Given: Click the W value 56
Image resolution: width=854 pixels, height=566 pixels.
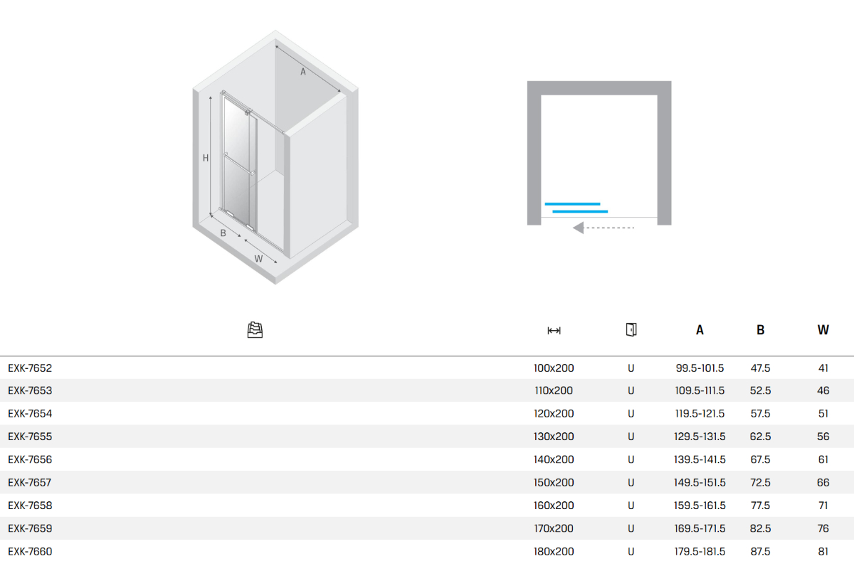Looking at the screenshot, I should pyautogui.click(x=823, y=437).
